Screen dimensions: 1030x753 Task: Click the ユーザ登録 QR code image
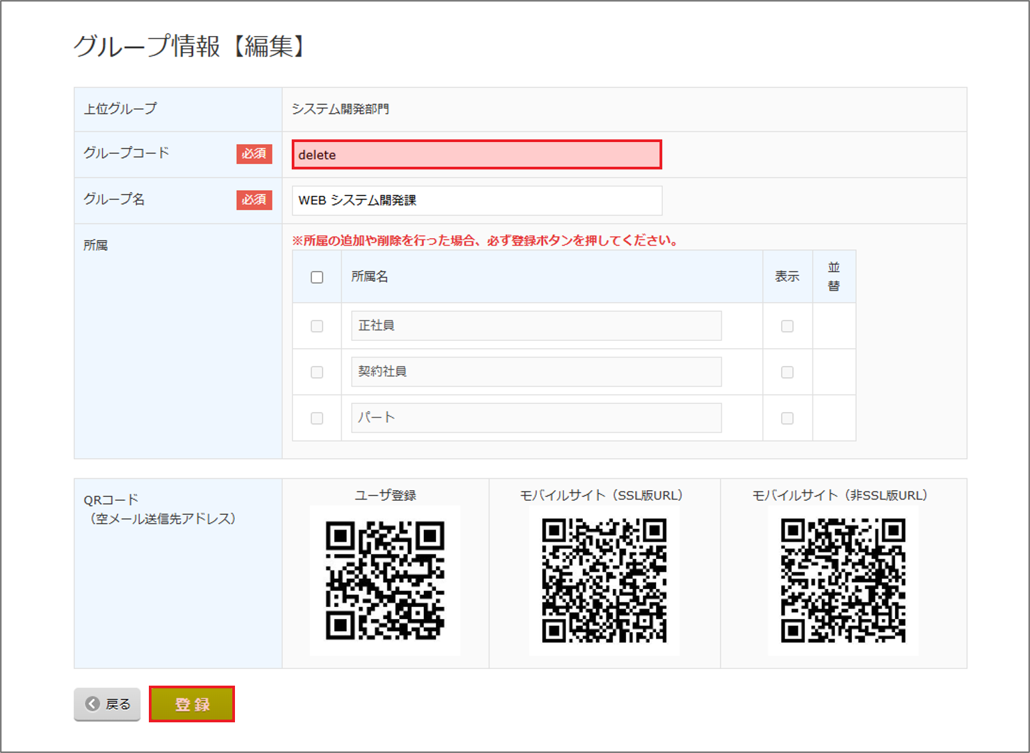pyautogui.click(x=385, y=580)
